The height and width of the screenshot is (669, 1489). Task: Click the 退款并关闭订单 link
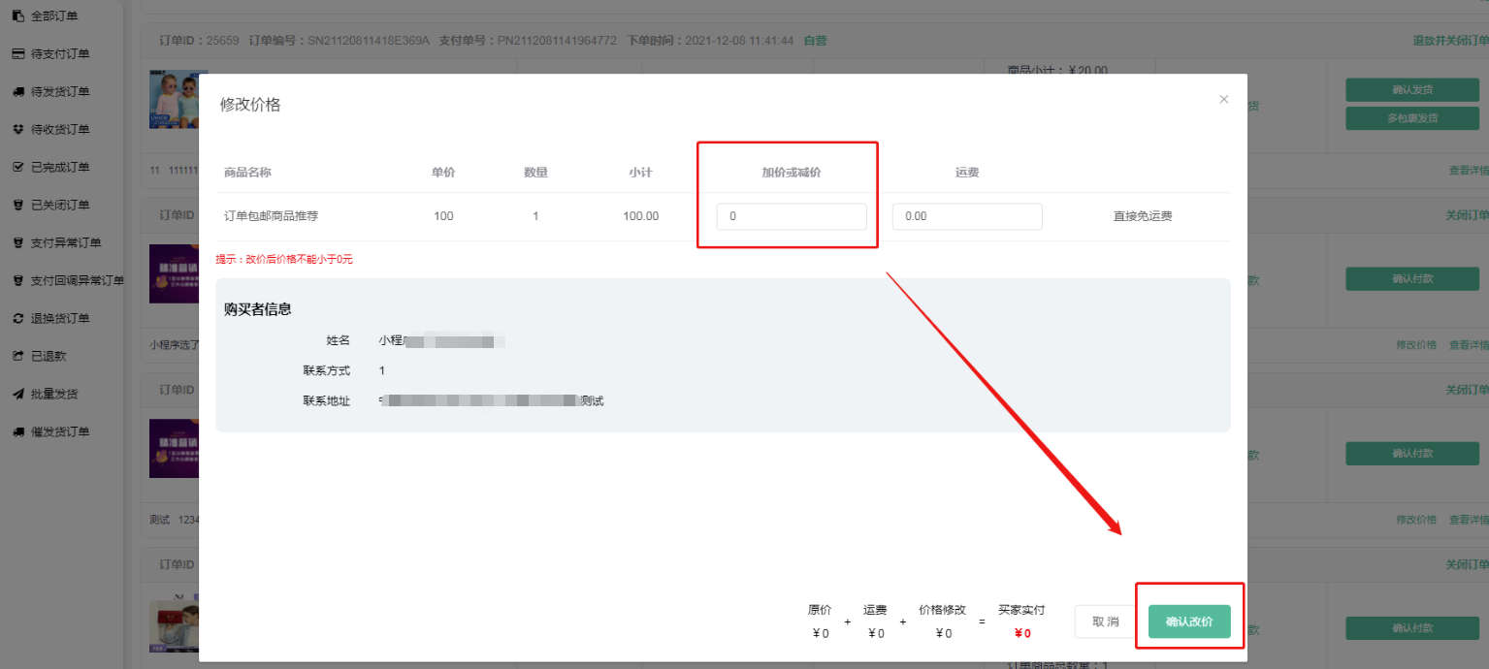(1450, 41)
